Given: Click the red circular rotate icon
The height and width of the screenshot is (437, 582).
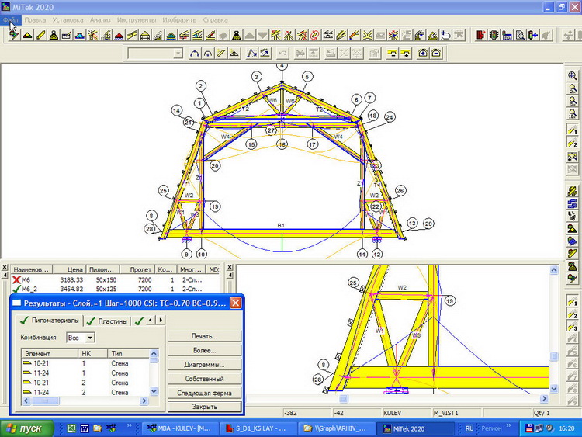Looking at the screenshot, I should [315, 35].
